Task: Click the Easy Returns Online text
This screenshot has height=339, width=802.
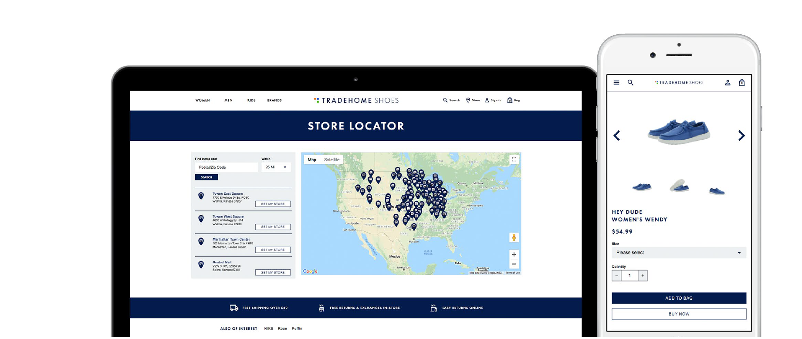Action: point(463,308)
